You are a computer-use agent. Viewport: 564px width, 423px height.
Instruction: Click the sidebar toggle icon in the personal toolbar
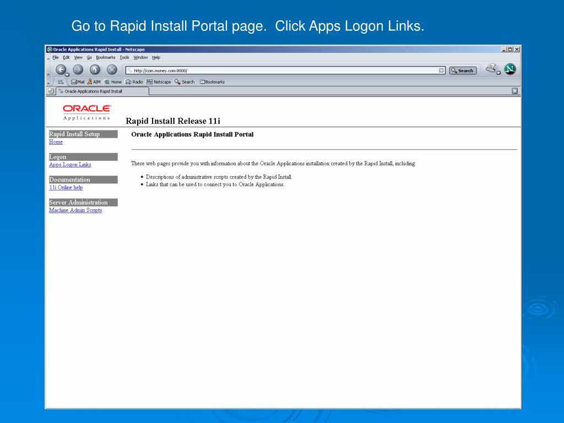(x=61, y=82)
